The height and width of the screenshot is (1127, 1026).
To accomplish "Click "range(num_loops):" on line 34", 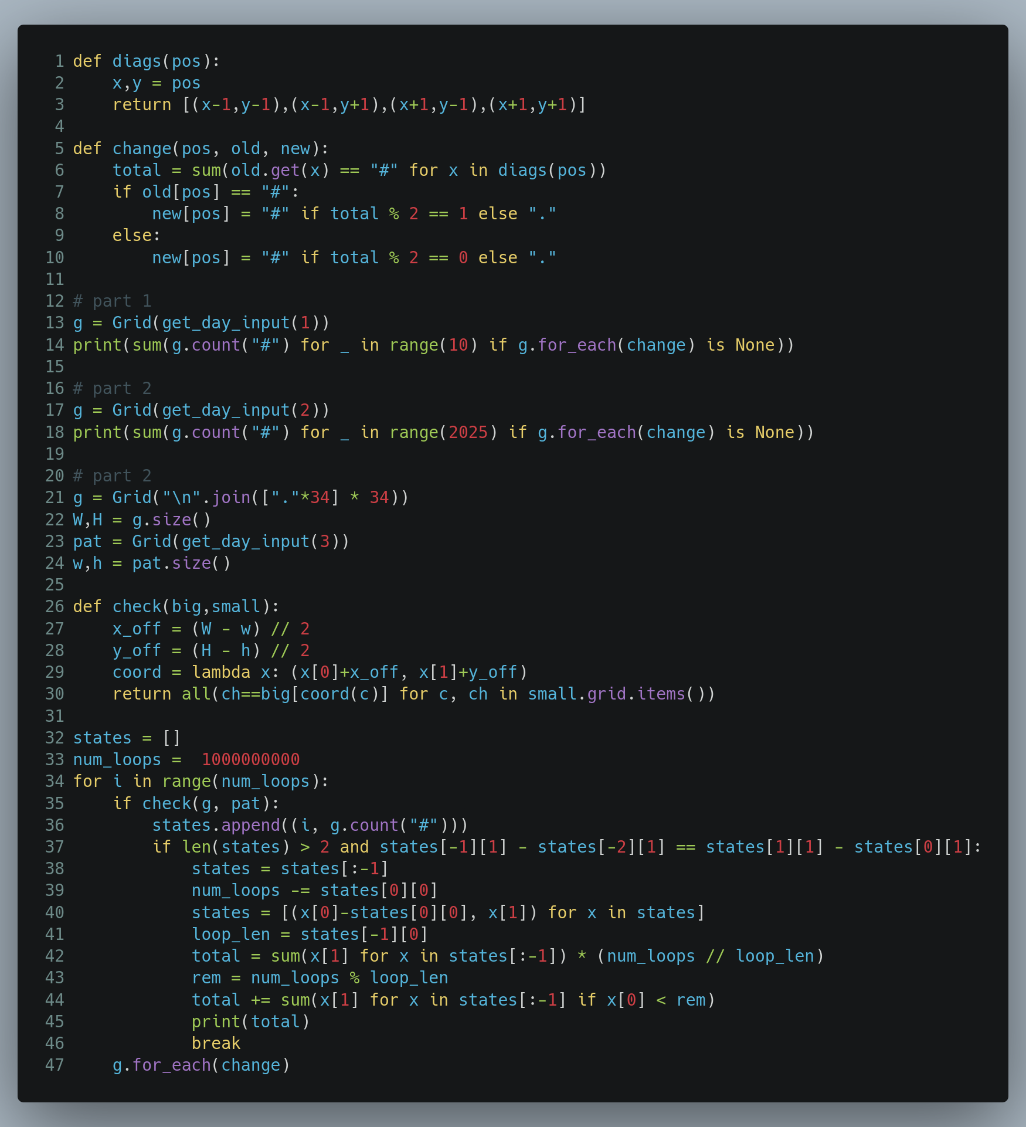I will [246, 782].
